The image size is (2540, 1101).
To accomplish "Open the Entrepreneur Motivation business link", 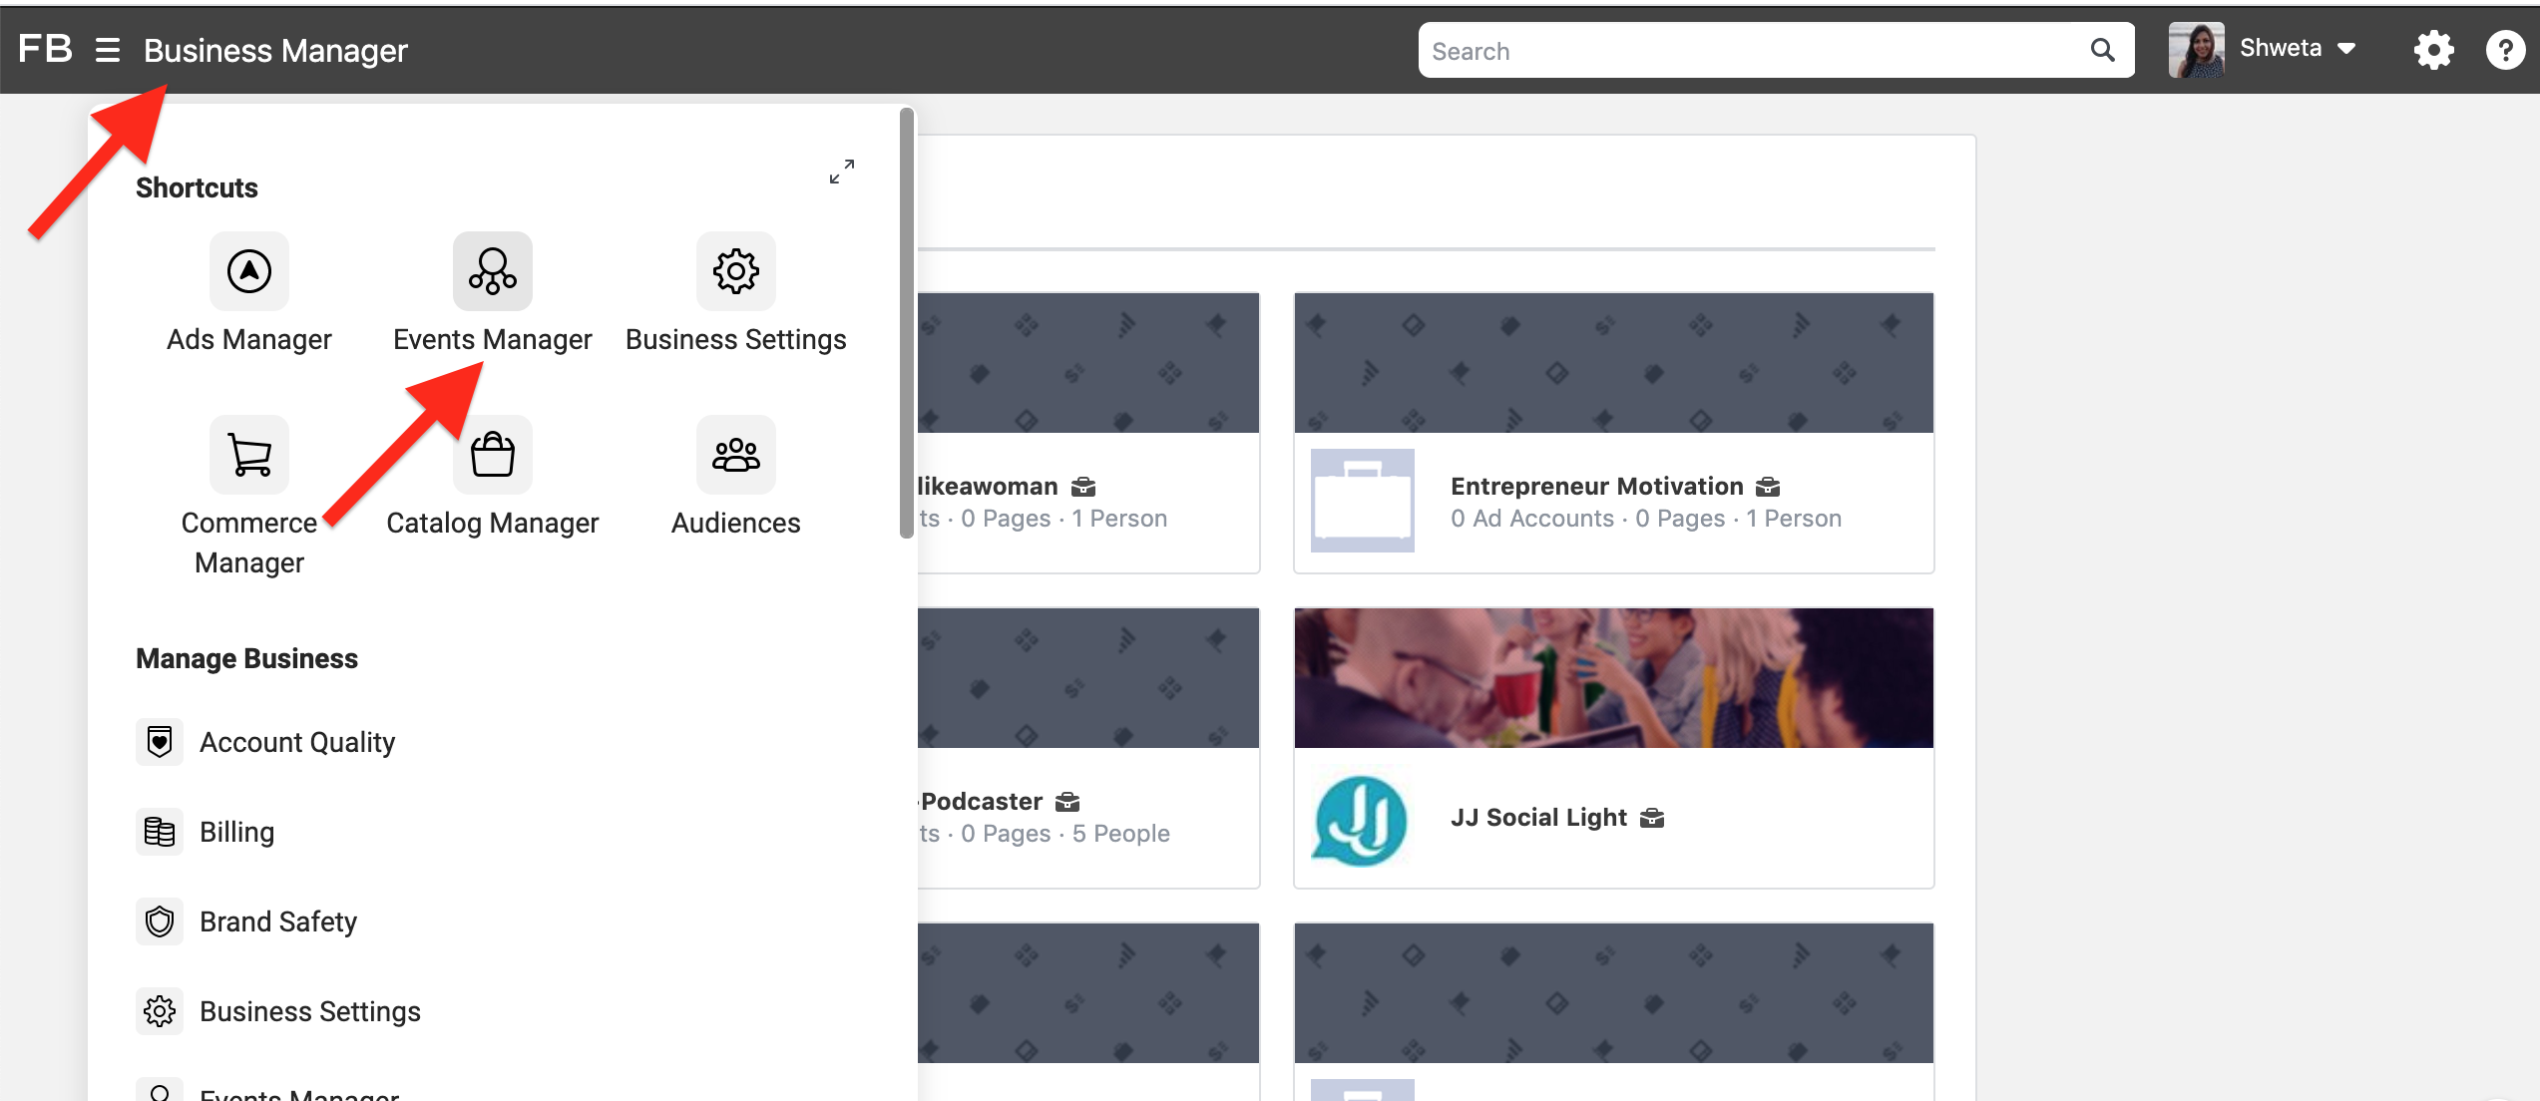I will coord(1596,486).
